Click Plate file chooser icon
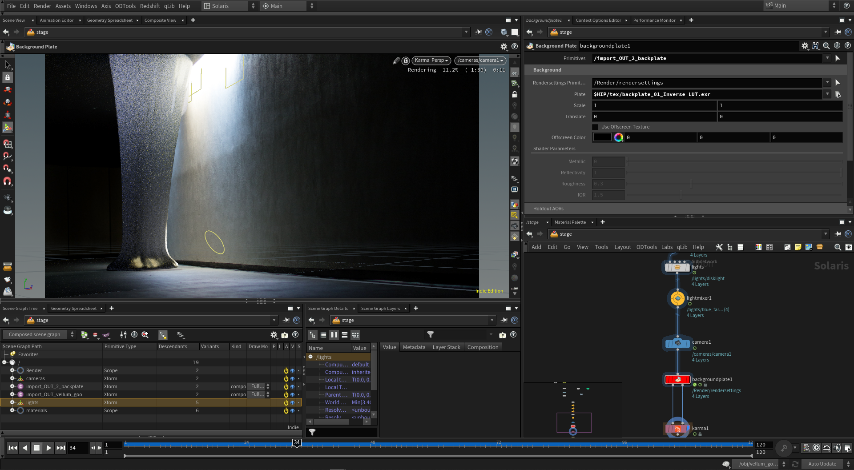 pos(838,94)
